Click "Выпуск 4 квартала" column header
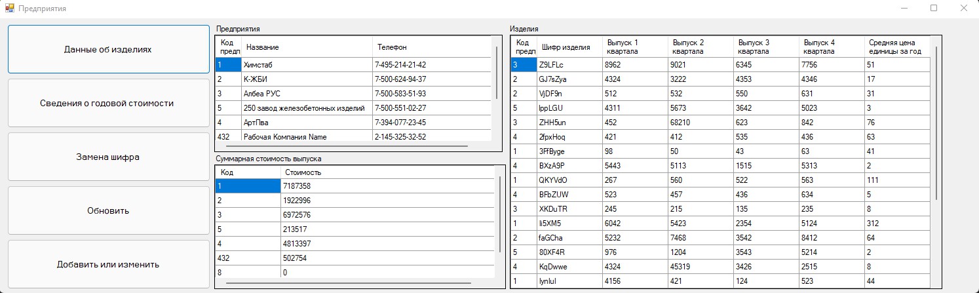Viewport: 979px width, 293px height. point(832,47)
